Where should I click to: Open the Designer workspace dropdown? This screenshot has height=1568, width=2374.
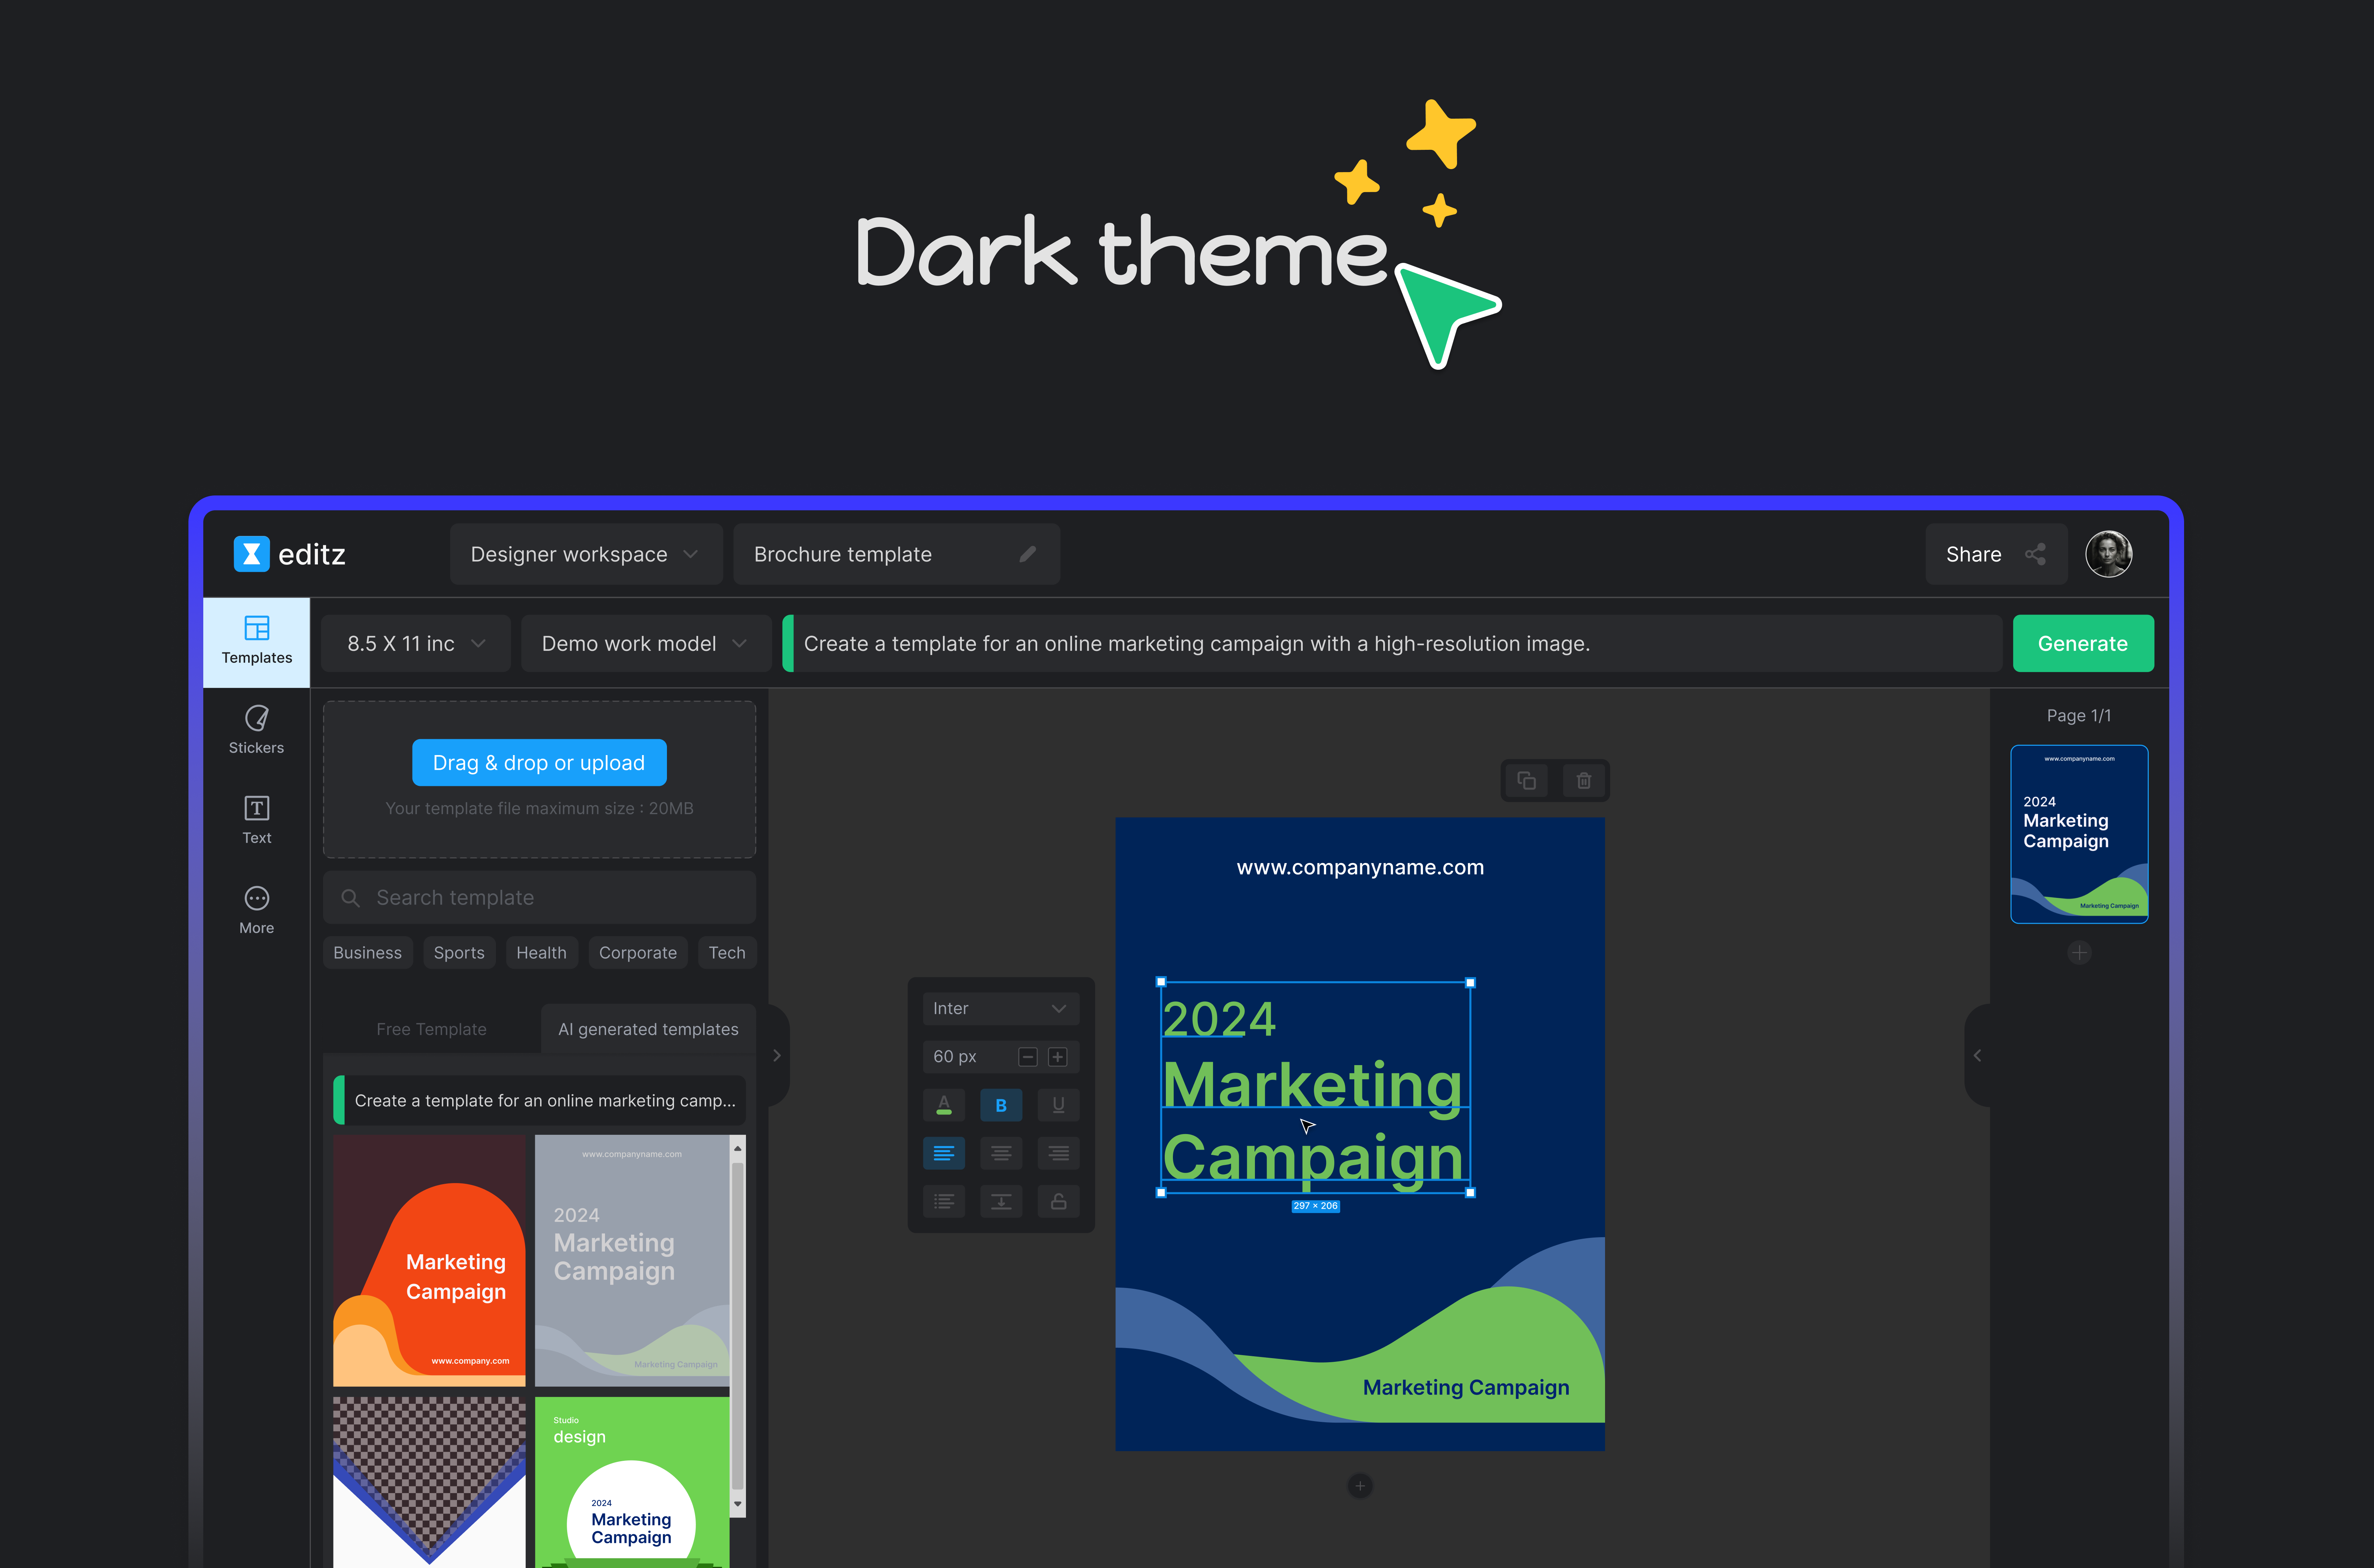coord(586,554)
